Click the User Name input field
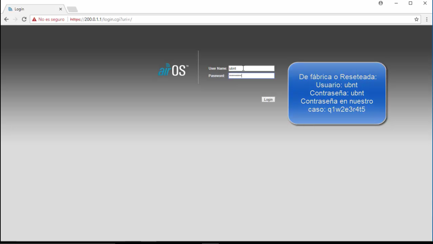 coord(251,69)
